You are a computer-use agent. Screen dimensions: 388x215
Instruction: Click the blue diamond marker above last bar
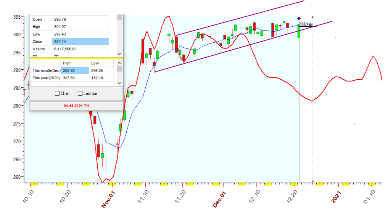click(299, 18)
